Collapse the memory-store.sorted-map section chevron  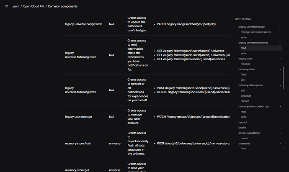tap(280, 106)
